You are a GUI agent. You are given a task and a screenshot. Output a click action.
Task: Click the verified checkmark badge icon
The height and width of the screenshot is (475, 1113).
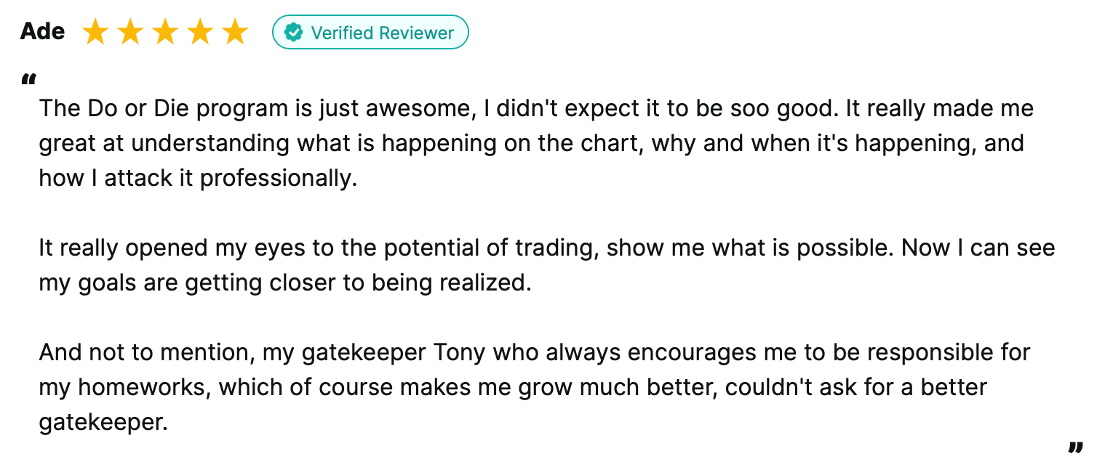point(293,33)
